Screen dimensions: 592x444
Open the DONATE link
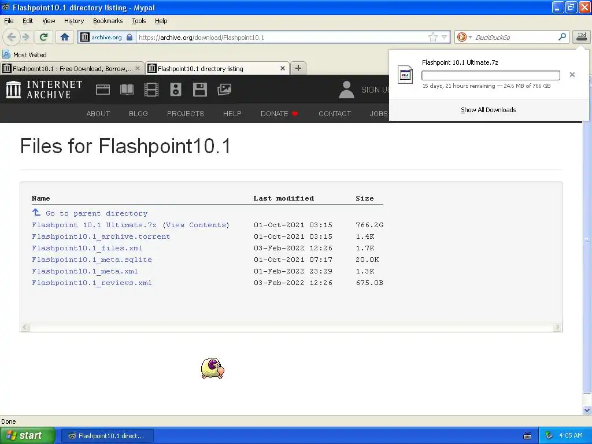click(279, 114)
